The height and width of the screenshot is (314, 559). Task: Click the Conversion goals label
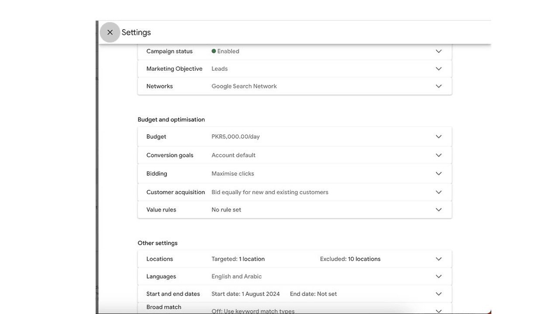(170, 155)
